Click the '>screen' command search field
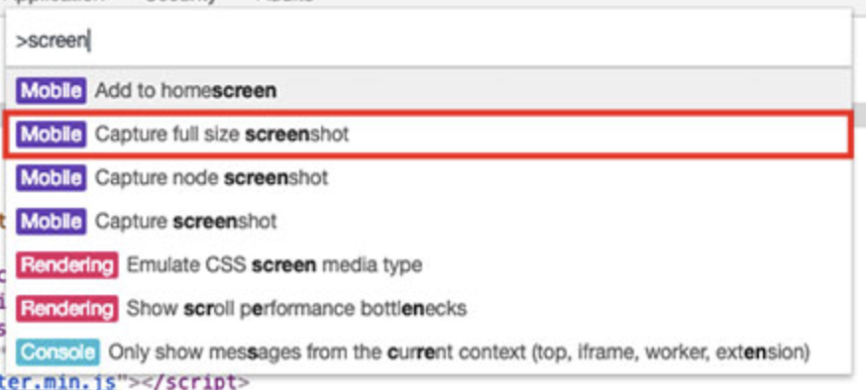 (429, 41)
